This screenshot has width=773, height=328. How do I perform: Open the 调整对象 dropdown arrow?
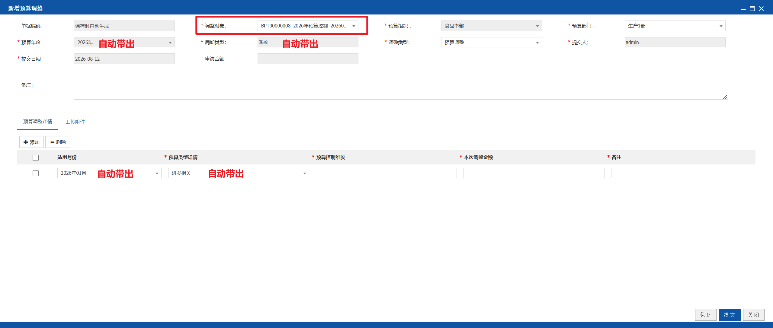pos(354,26)
